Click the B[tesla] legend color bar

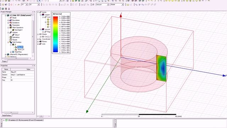(x=55, y=34)
